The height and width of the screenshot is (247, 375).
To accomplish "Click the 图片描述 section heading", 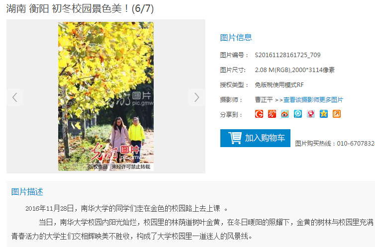I will pyautogui.click(x=27, y=192).
